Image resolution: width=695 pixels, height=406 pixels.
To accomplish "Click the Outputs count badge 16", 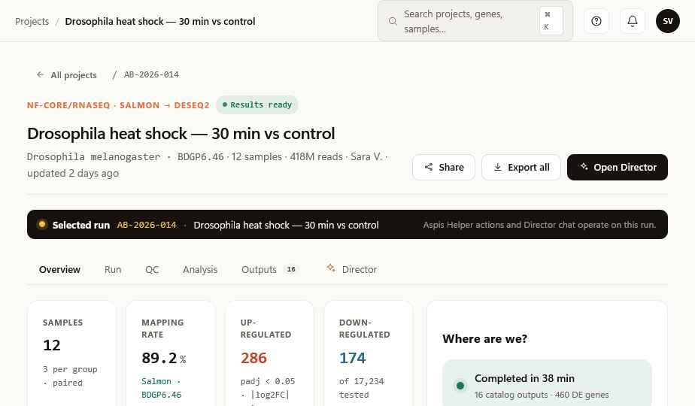I will coord(291,269).
